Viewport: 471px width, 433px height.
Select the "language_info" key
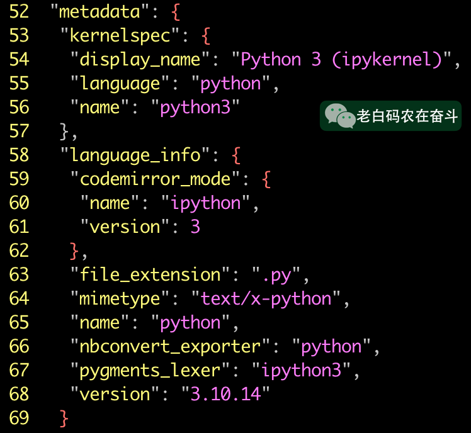click(x=135, y=155)
